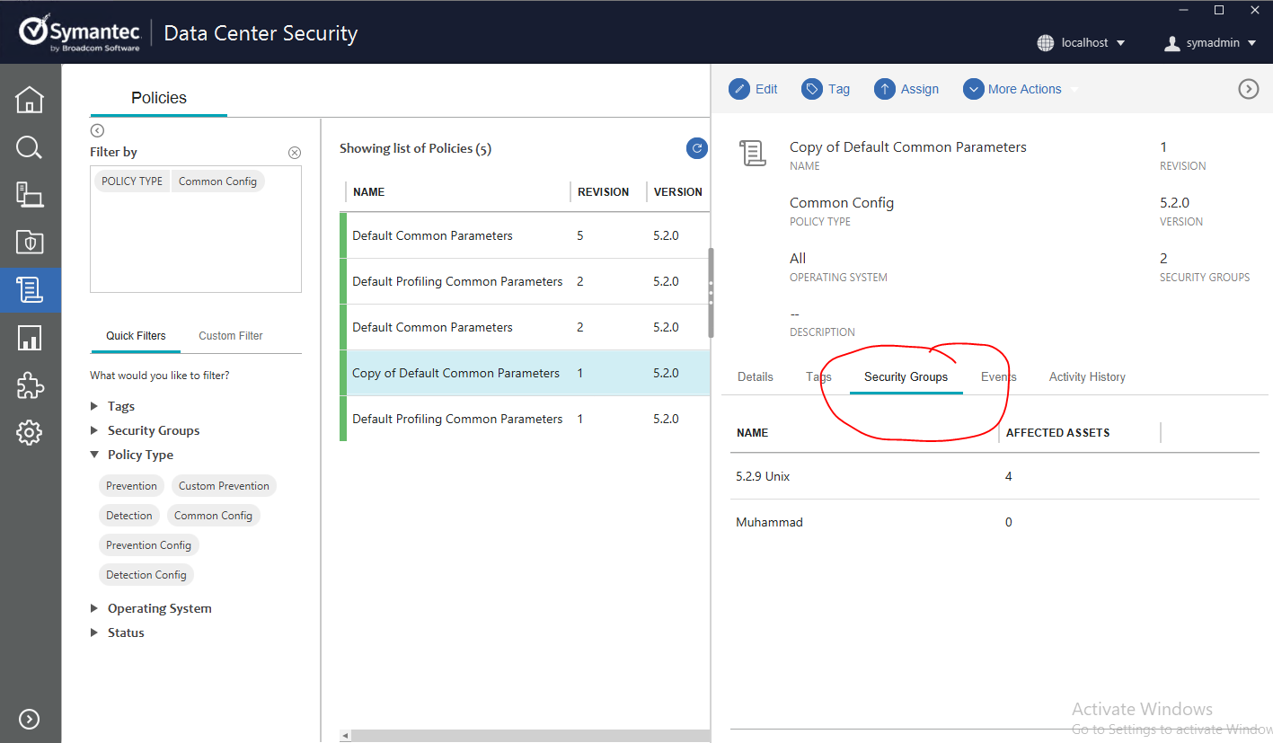Expand the Operating System filter section
The height and width of the screenshot is (743, 1273).
tap(152, 608)
